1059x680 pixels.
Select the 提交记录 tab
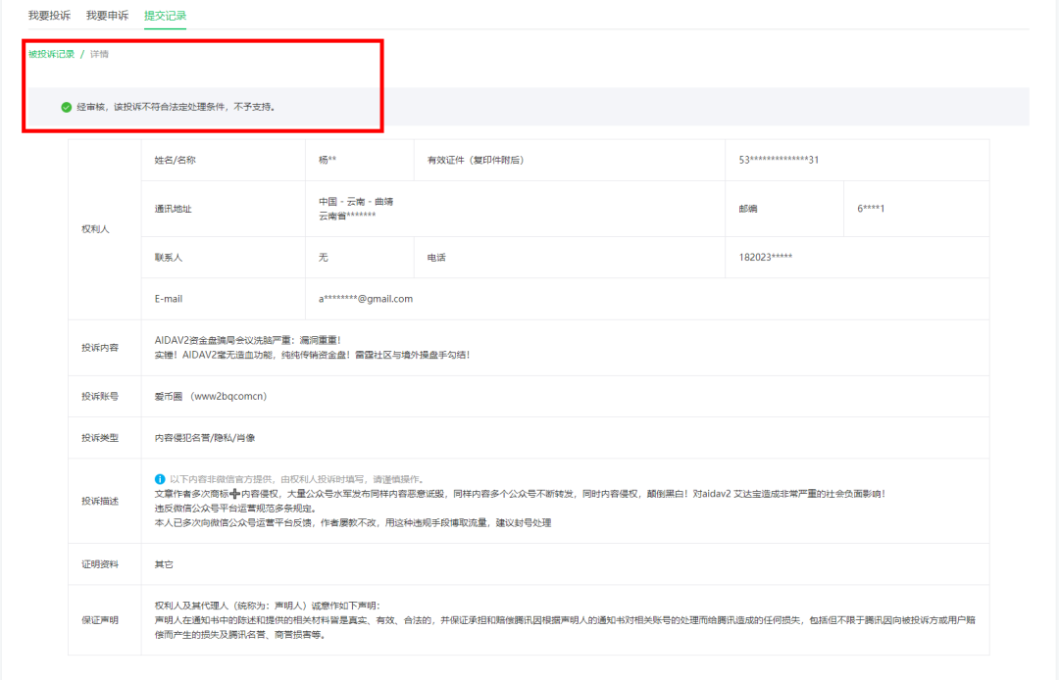[165, 16]
